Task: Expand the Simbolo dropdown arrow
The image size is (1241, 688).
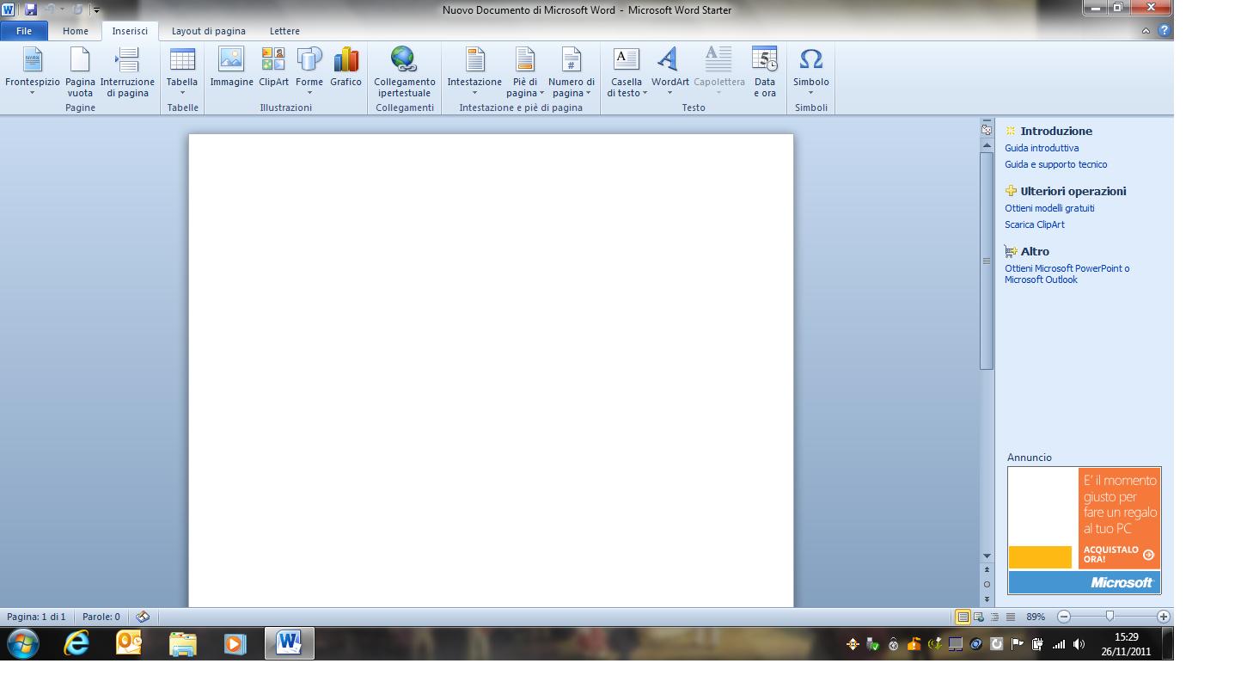Action: (x=810, y=93)
